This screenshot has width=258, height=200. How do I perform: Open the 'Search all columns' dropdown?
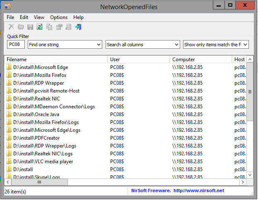(x=176, y=45)
